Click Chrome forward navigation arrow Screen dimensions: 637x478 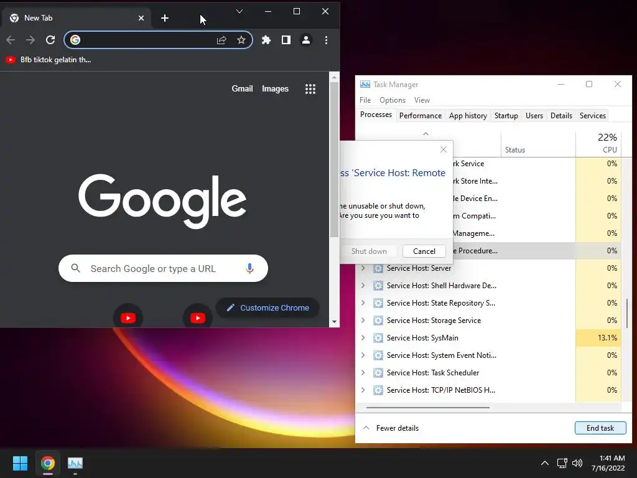coord(30,40)
